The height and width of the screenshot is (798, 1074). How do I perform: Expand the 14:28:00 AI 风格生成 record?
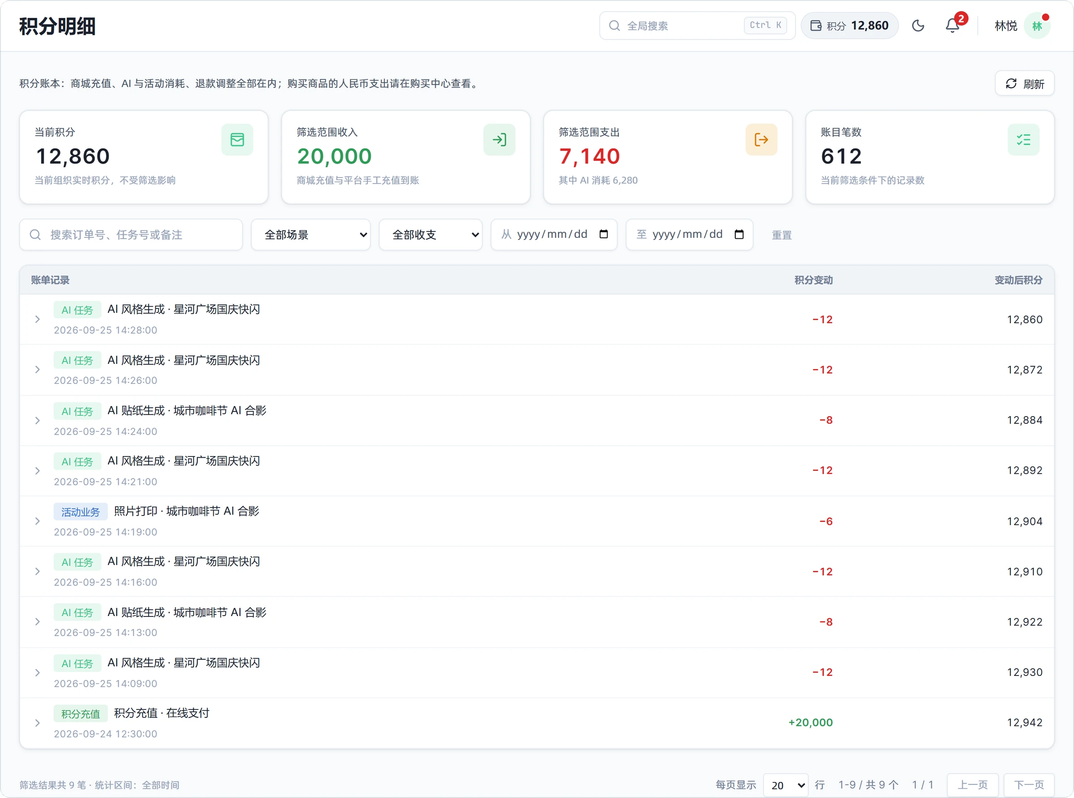[x=37, y=319]
